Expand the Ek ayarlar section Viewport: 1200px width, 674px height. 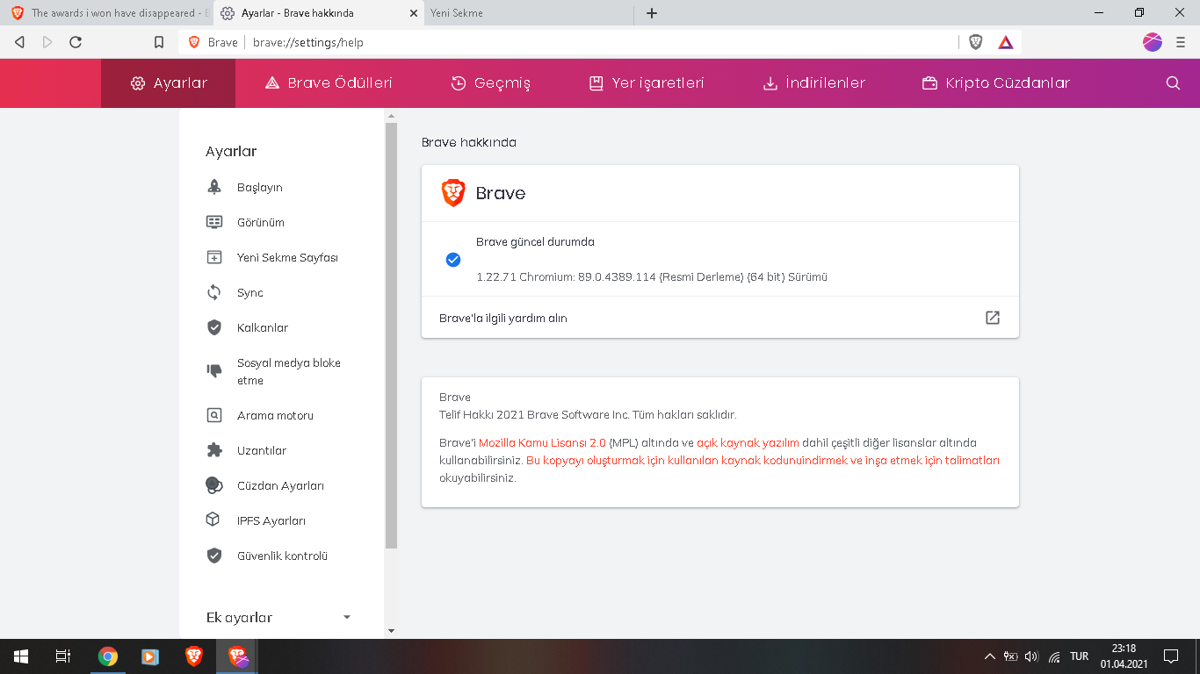280,617
